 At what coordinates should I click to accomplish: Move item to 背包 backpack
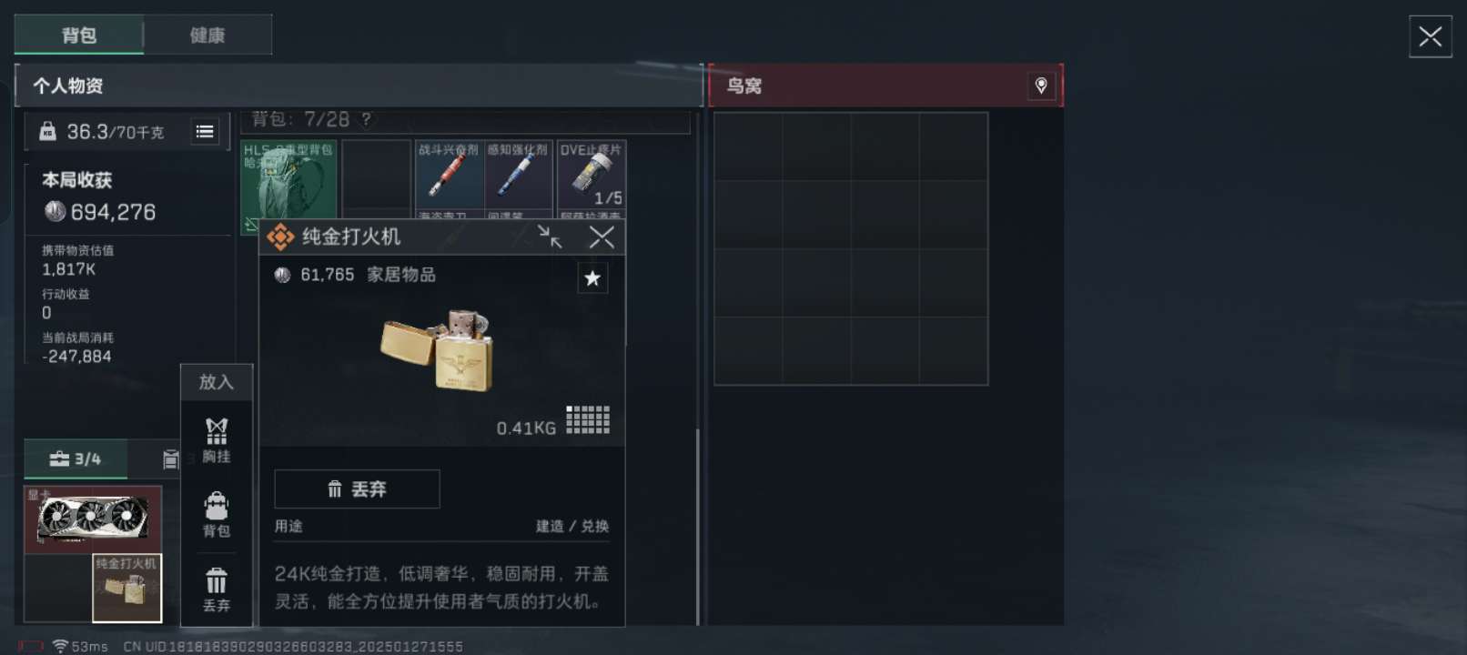(217, 515)
